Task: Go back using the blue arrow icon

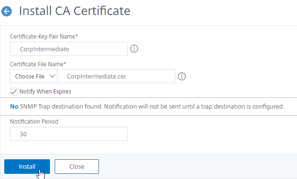Action: (x=7, y=11)
